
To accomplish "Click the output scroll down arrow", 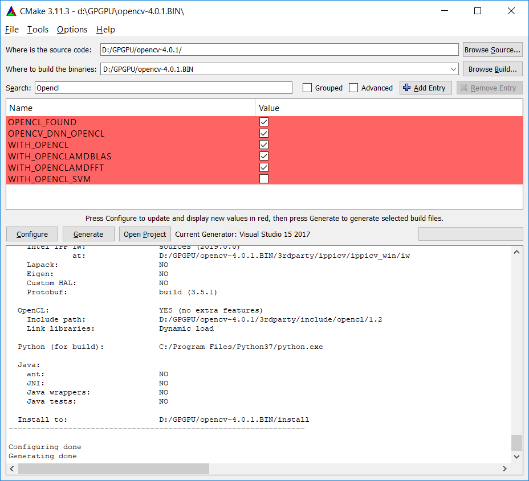I will point(516,457).
